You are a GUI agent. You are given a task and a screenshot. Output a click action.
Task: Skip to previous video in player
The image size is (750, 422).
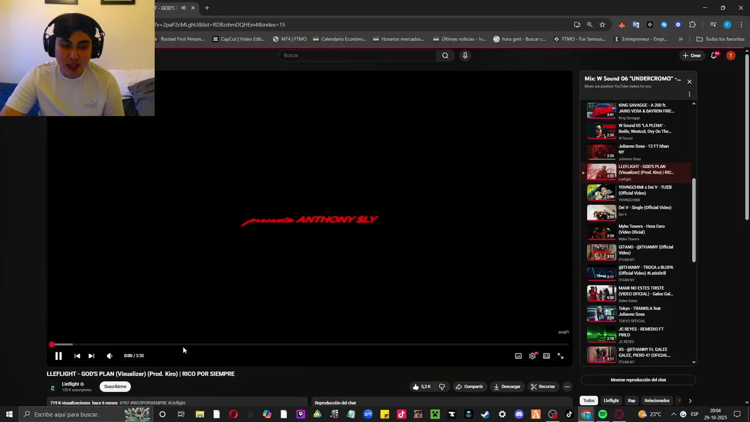(x=77, y=356)
